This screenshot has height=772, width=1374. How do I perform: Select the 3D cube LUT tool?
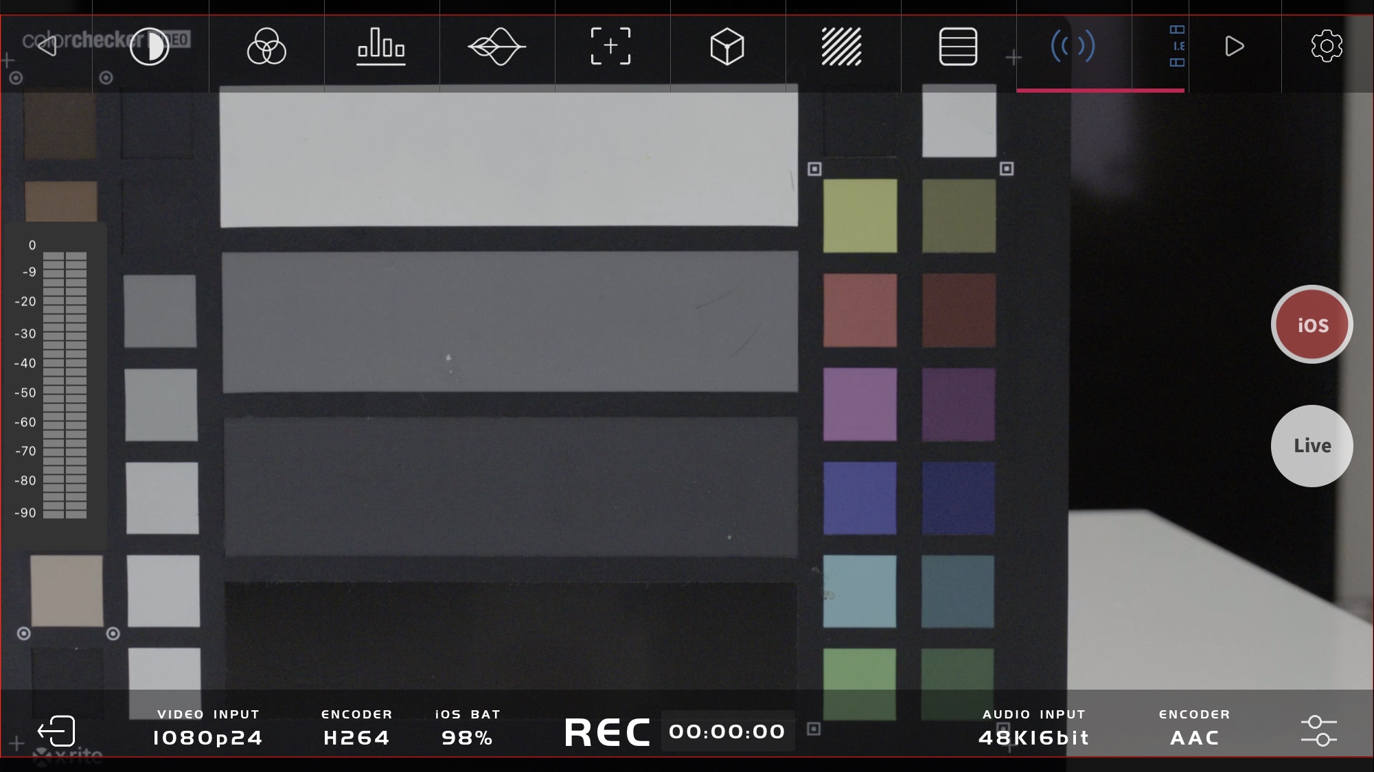726,47
